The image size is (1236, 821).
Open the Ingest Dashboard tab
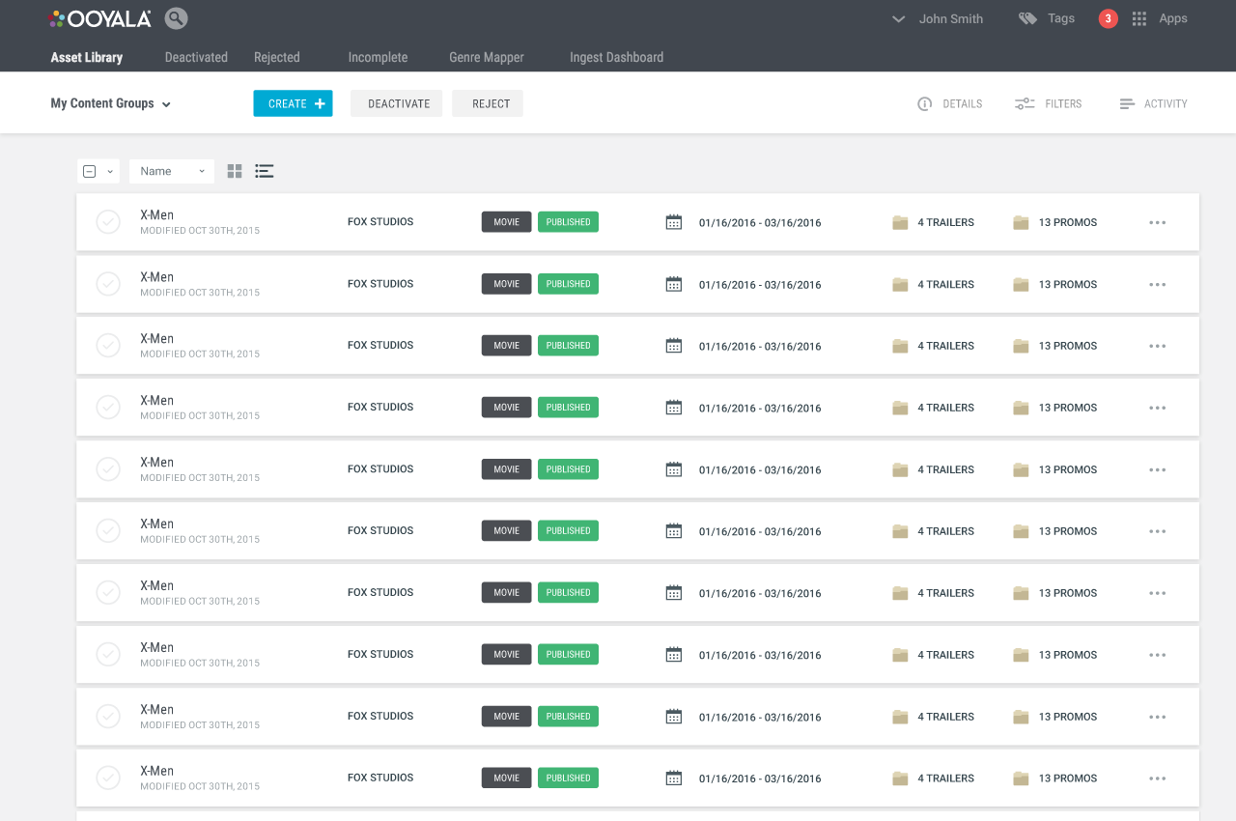(616, 57)
